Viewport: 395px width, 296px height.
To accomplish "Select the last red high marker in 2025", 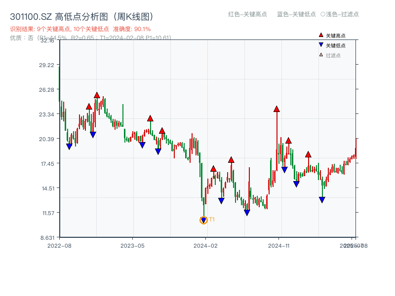I will point(308,154).
